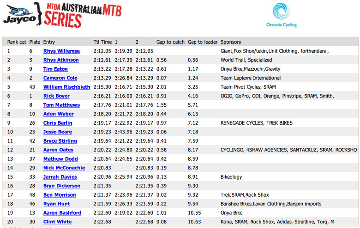Select gap to leader value 3.25
The width and height of the screenshot is (360, 228).
pyautogui.click(x=193, y=87)
